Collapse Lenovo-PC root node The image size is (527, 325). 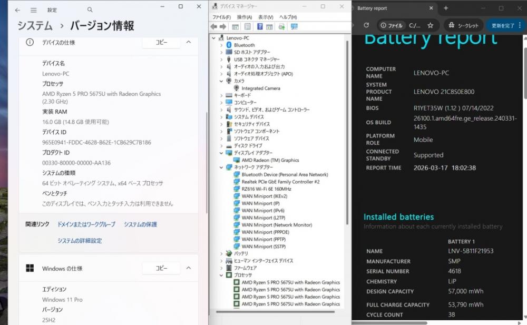coord(214,38)
